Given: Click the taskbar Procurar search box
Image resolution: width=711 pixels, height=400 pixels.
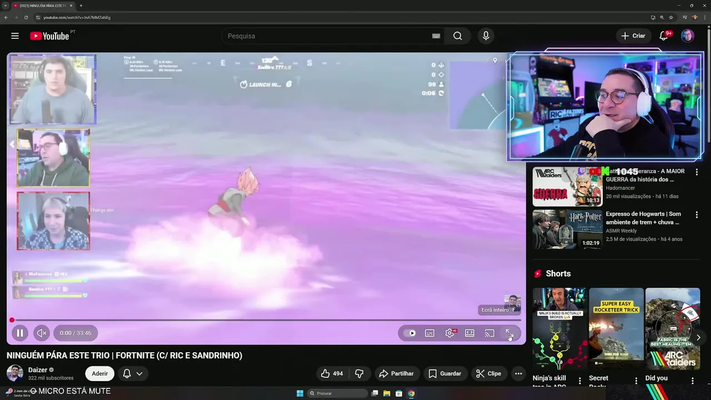Looking at the screenshot, I should (338, 393).
